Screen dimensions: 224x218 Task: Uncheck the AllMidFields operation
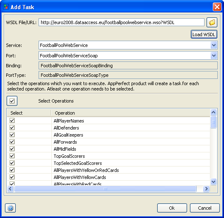12,149
